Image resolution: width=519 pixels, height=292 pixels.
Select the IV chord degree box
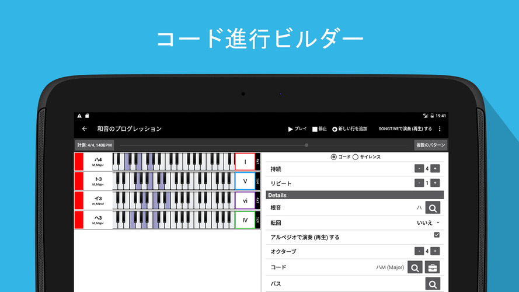pos(245,220)
